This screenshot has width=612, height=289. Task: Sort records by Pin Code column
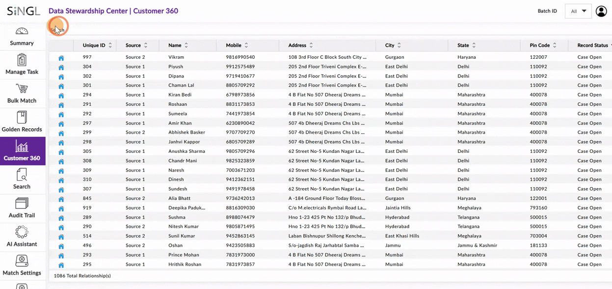pyautogui.click(x=555, y=45)
